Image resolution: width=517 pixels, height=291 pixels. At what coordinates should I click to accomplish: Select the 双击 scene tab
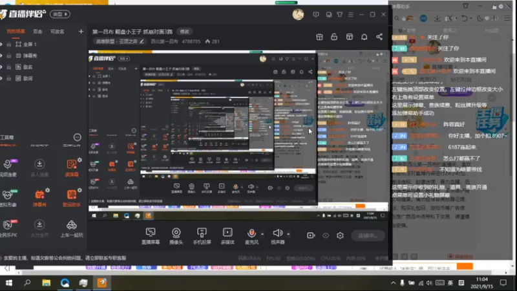[37, 31]
